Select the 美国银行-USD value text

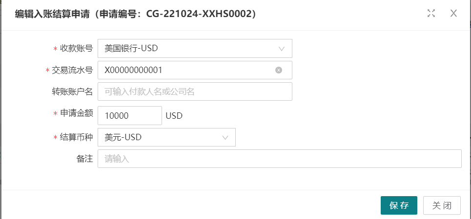click(x=131, y=49)
